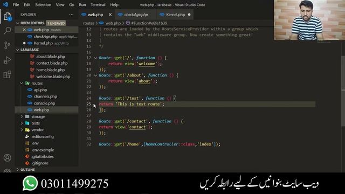Image resolution: width=345 pixels, height=194 pixels.
Task: Open the Explorer view in activity bar
Action: [7, 17]
